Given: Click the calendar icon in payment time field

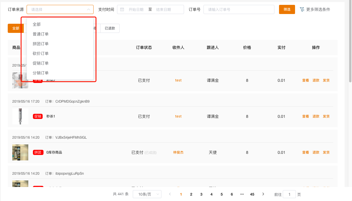Looking at the screenshot, I should [122, 9].
